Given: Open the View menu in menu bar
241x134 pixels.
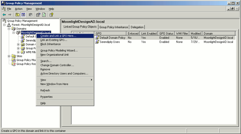Looking at the screenshot, I should [29, 9].
